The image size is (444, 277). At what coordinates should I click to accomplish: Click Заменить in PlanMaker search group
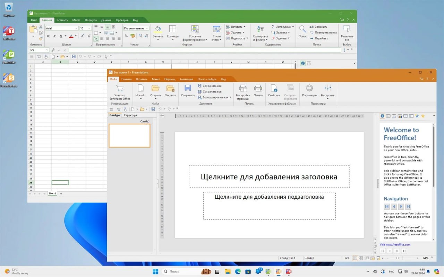point(318,27)
